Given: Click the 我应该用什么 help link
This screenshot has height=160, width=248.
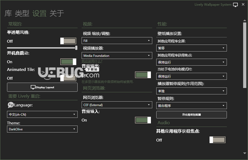Looking at the screenshot, I should click(92, 61).
